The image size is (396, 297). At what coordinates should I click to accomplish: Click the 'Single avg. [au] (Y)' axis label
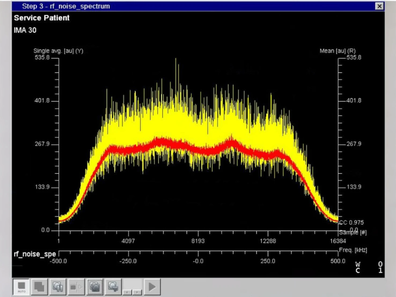pyautogui.click(x=58, y=51)
